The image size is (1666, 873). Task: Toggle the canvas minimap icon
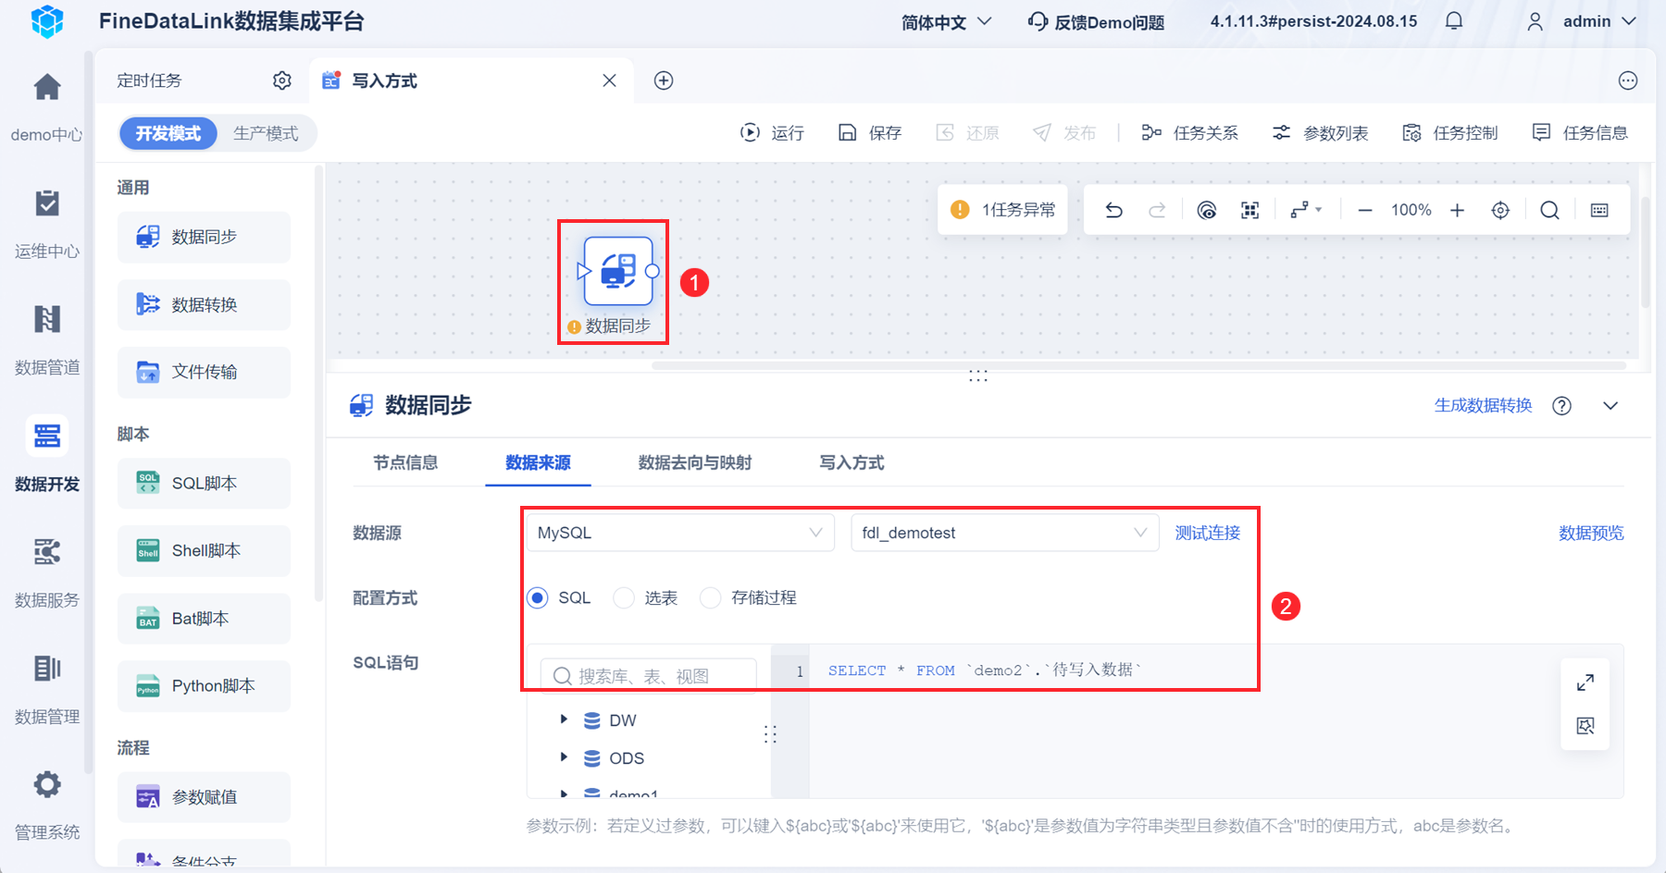click(x=1599, y=211)
